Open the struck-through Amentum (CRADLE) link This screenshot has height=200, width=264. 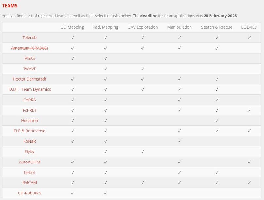(29, 48)
